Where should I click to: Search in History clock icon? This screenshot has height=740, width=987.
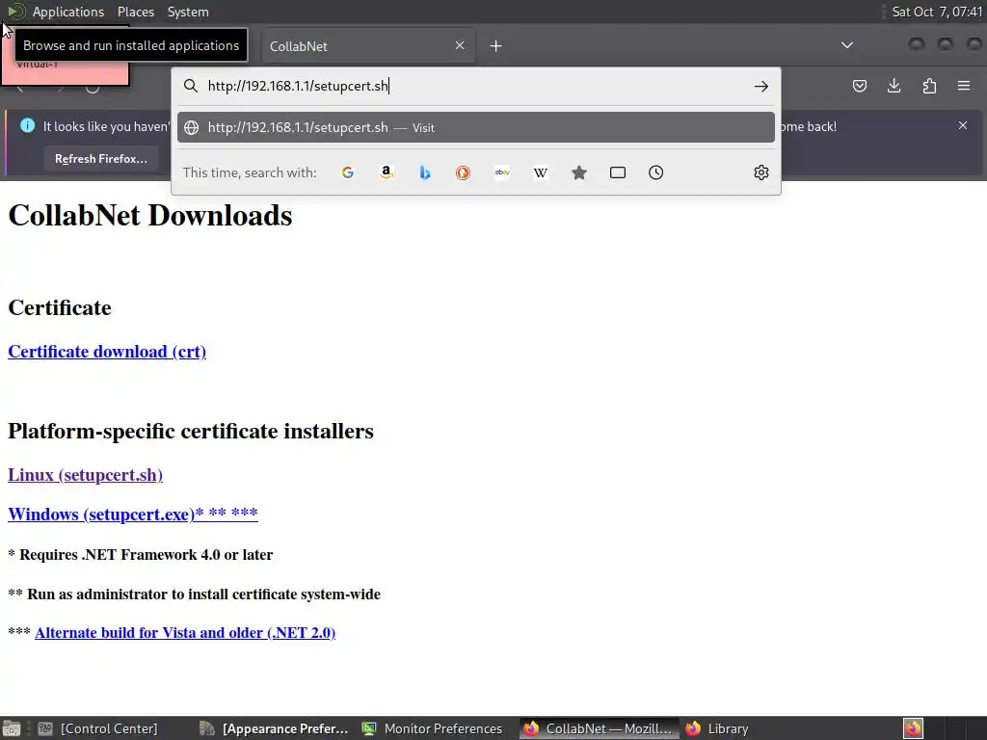click(x=655, y=172)
